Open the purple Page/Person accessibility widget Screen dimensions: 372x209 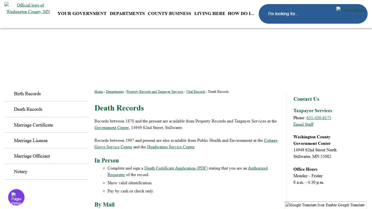16,197
